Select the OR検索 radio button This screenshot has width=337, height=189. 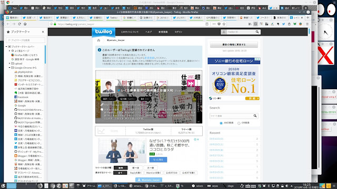(239, 123)
